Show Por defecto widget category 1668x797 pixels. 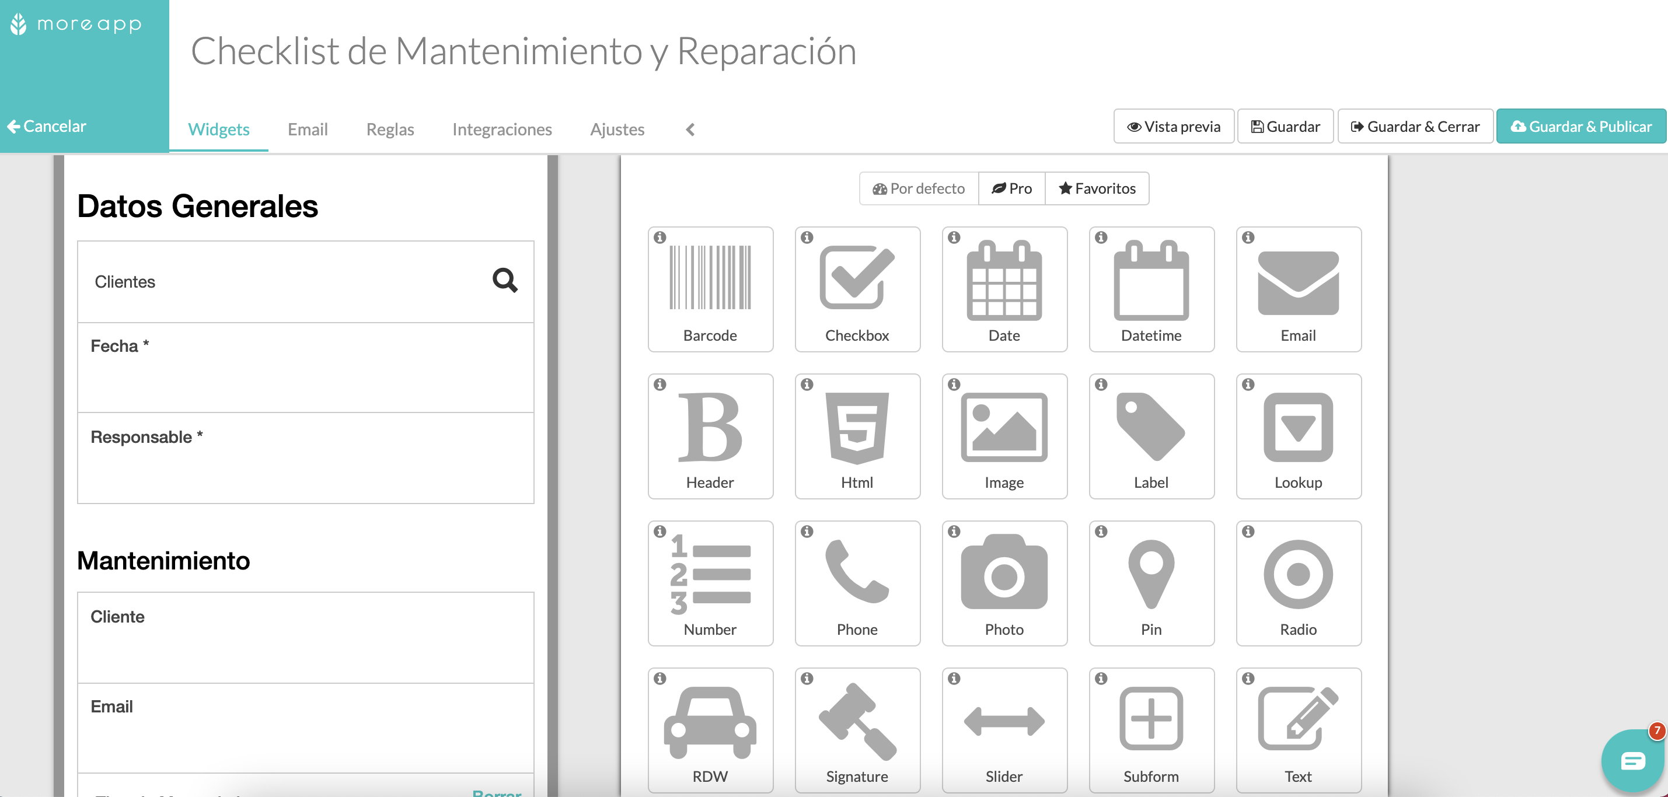[x=919, y=188]
